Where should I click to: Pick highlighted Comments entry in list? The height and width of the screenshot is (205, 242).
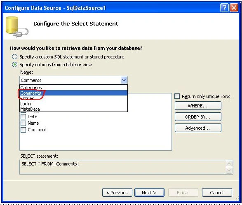click(73, 93)
